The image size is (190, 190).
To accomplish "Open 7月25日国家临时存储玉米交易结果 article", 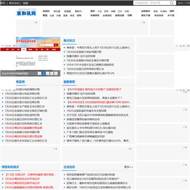I will 87,111.
